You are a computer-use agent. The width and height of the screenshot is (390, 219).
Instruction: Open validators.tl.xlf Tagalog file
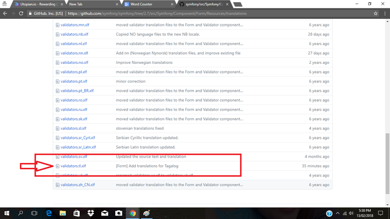73,166
